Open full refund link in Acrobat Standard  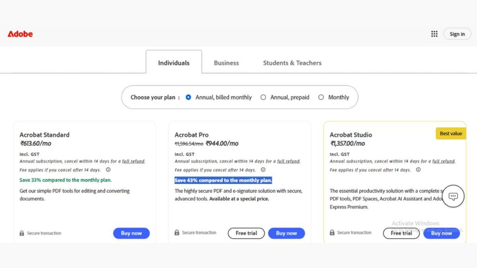[x=133, y=161]
